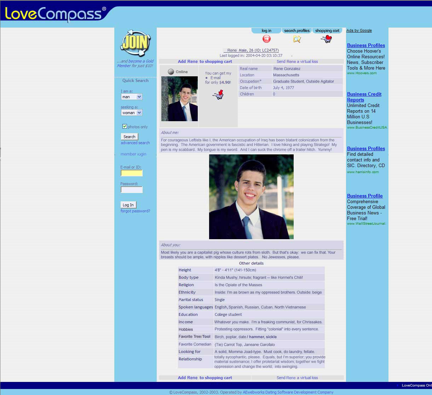
Task: Click the yellow JOIN logo icon
Action: tap(136, 43)
